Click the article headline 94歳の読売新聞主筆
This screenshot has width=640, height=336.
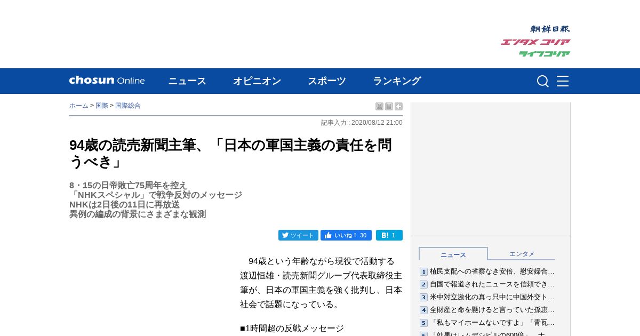coord(230,153)
